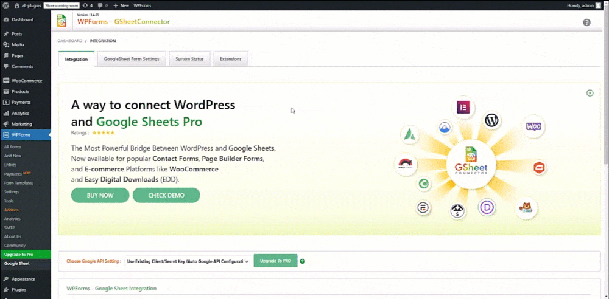609x299 pixels.
Task: Open the WPForms Settings submenu item
Action: pyautogui.click(x=12, y=192)
